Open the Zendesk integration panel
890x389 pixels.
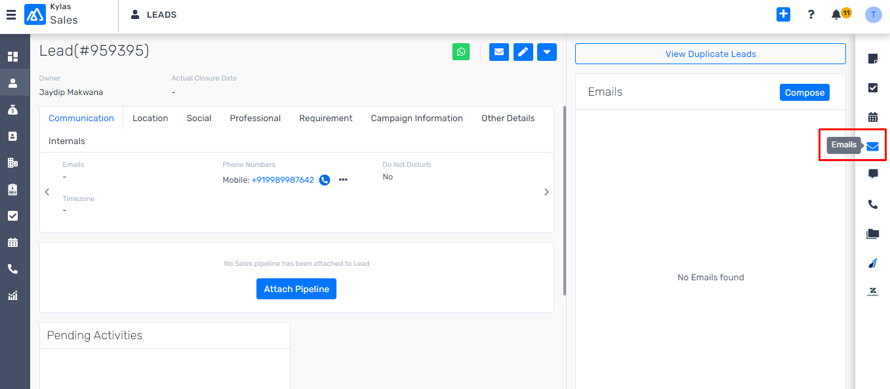pyautogui.click(x=873, y=291)
